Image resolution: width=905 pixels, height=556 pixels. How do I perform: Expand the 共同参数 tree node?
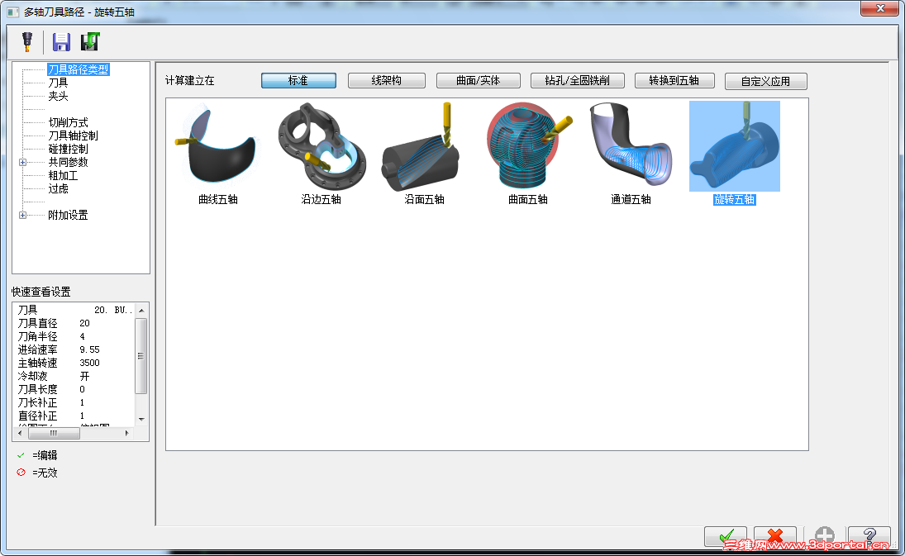[22, 163]
